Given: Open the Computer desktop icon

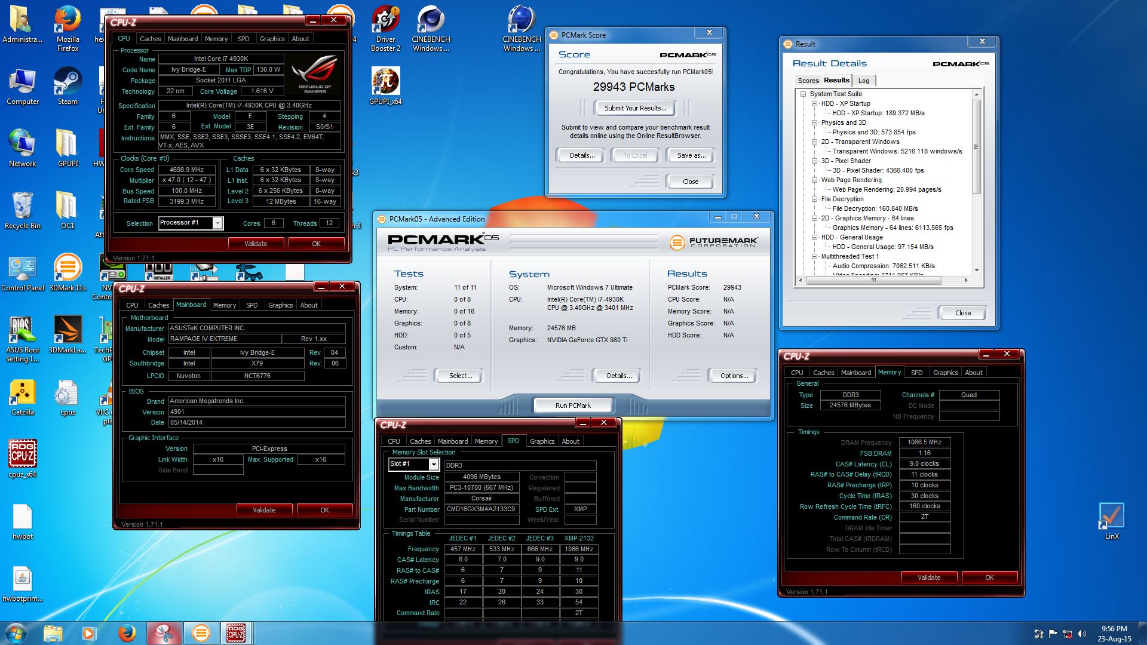Looking at the screenshot, I should pos(23,85).
